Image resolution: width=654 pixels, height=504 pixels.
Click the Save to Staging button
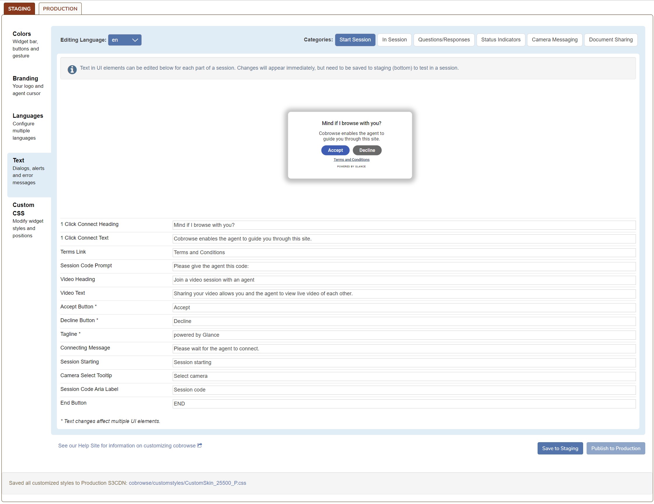tap(560, 448)
